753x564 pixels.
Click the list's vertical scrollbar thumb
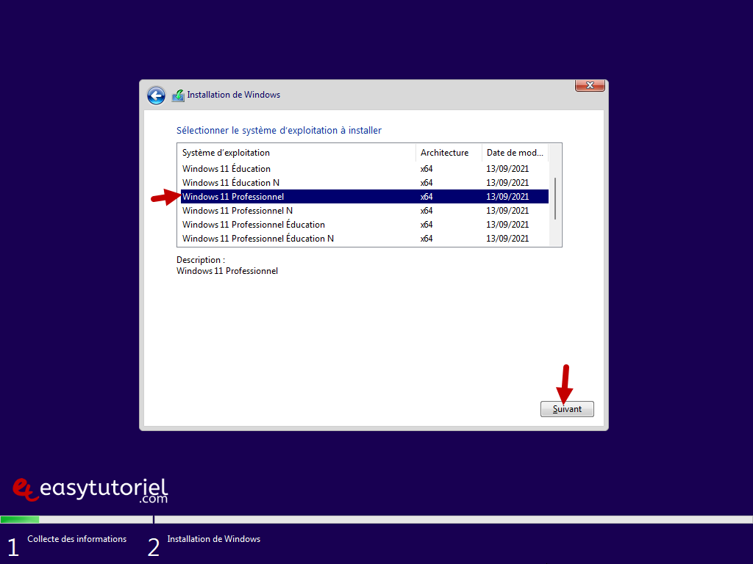[555, 198]
